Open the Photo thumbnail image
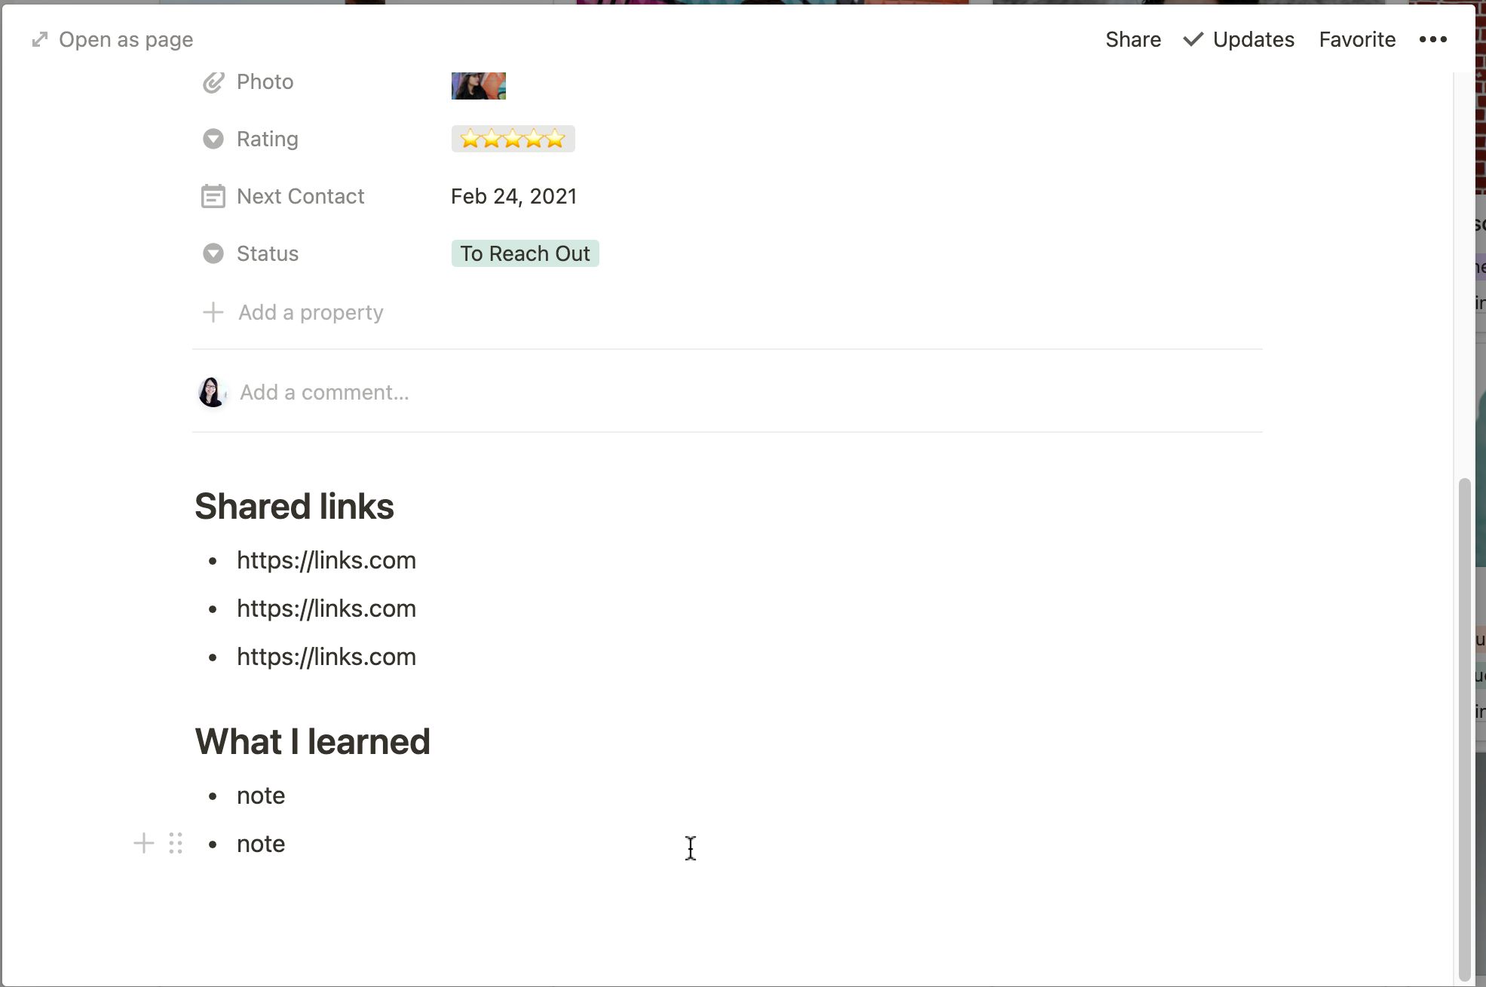The width and height of the screenshot is (1486, 987). click(x=478, y=85)
